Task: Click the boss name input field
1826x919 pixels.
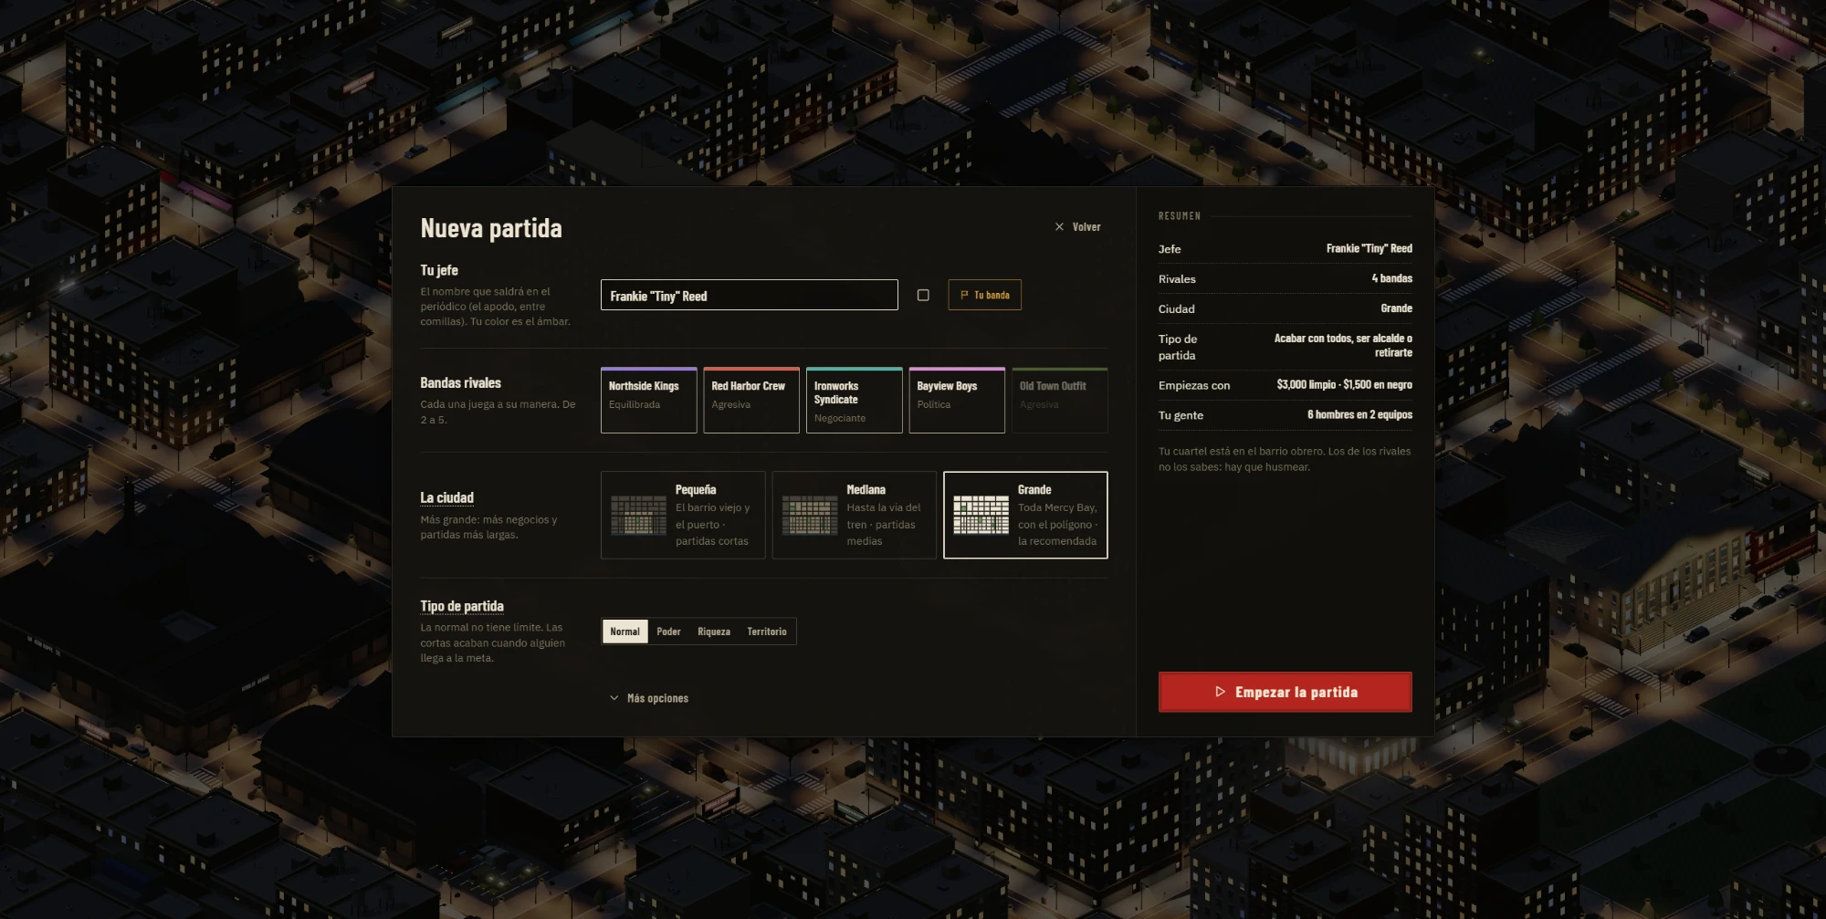Action: 749,295
